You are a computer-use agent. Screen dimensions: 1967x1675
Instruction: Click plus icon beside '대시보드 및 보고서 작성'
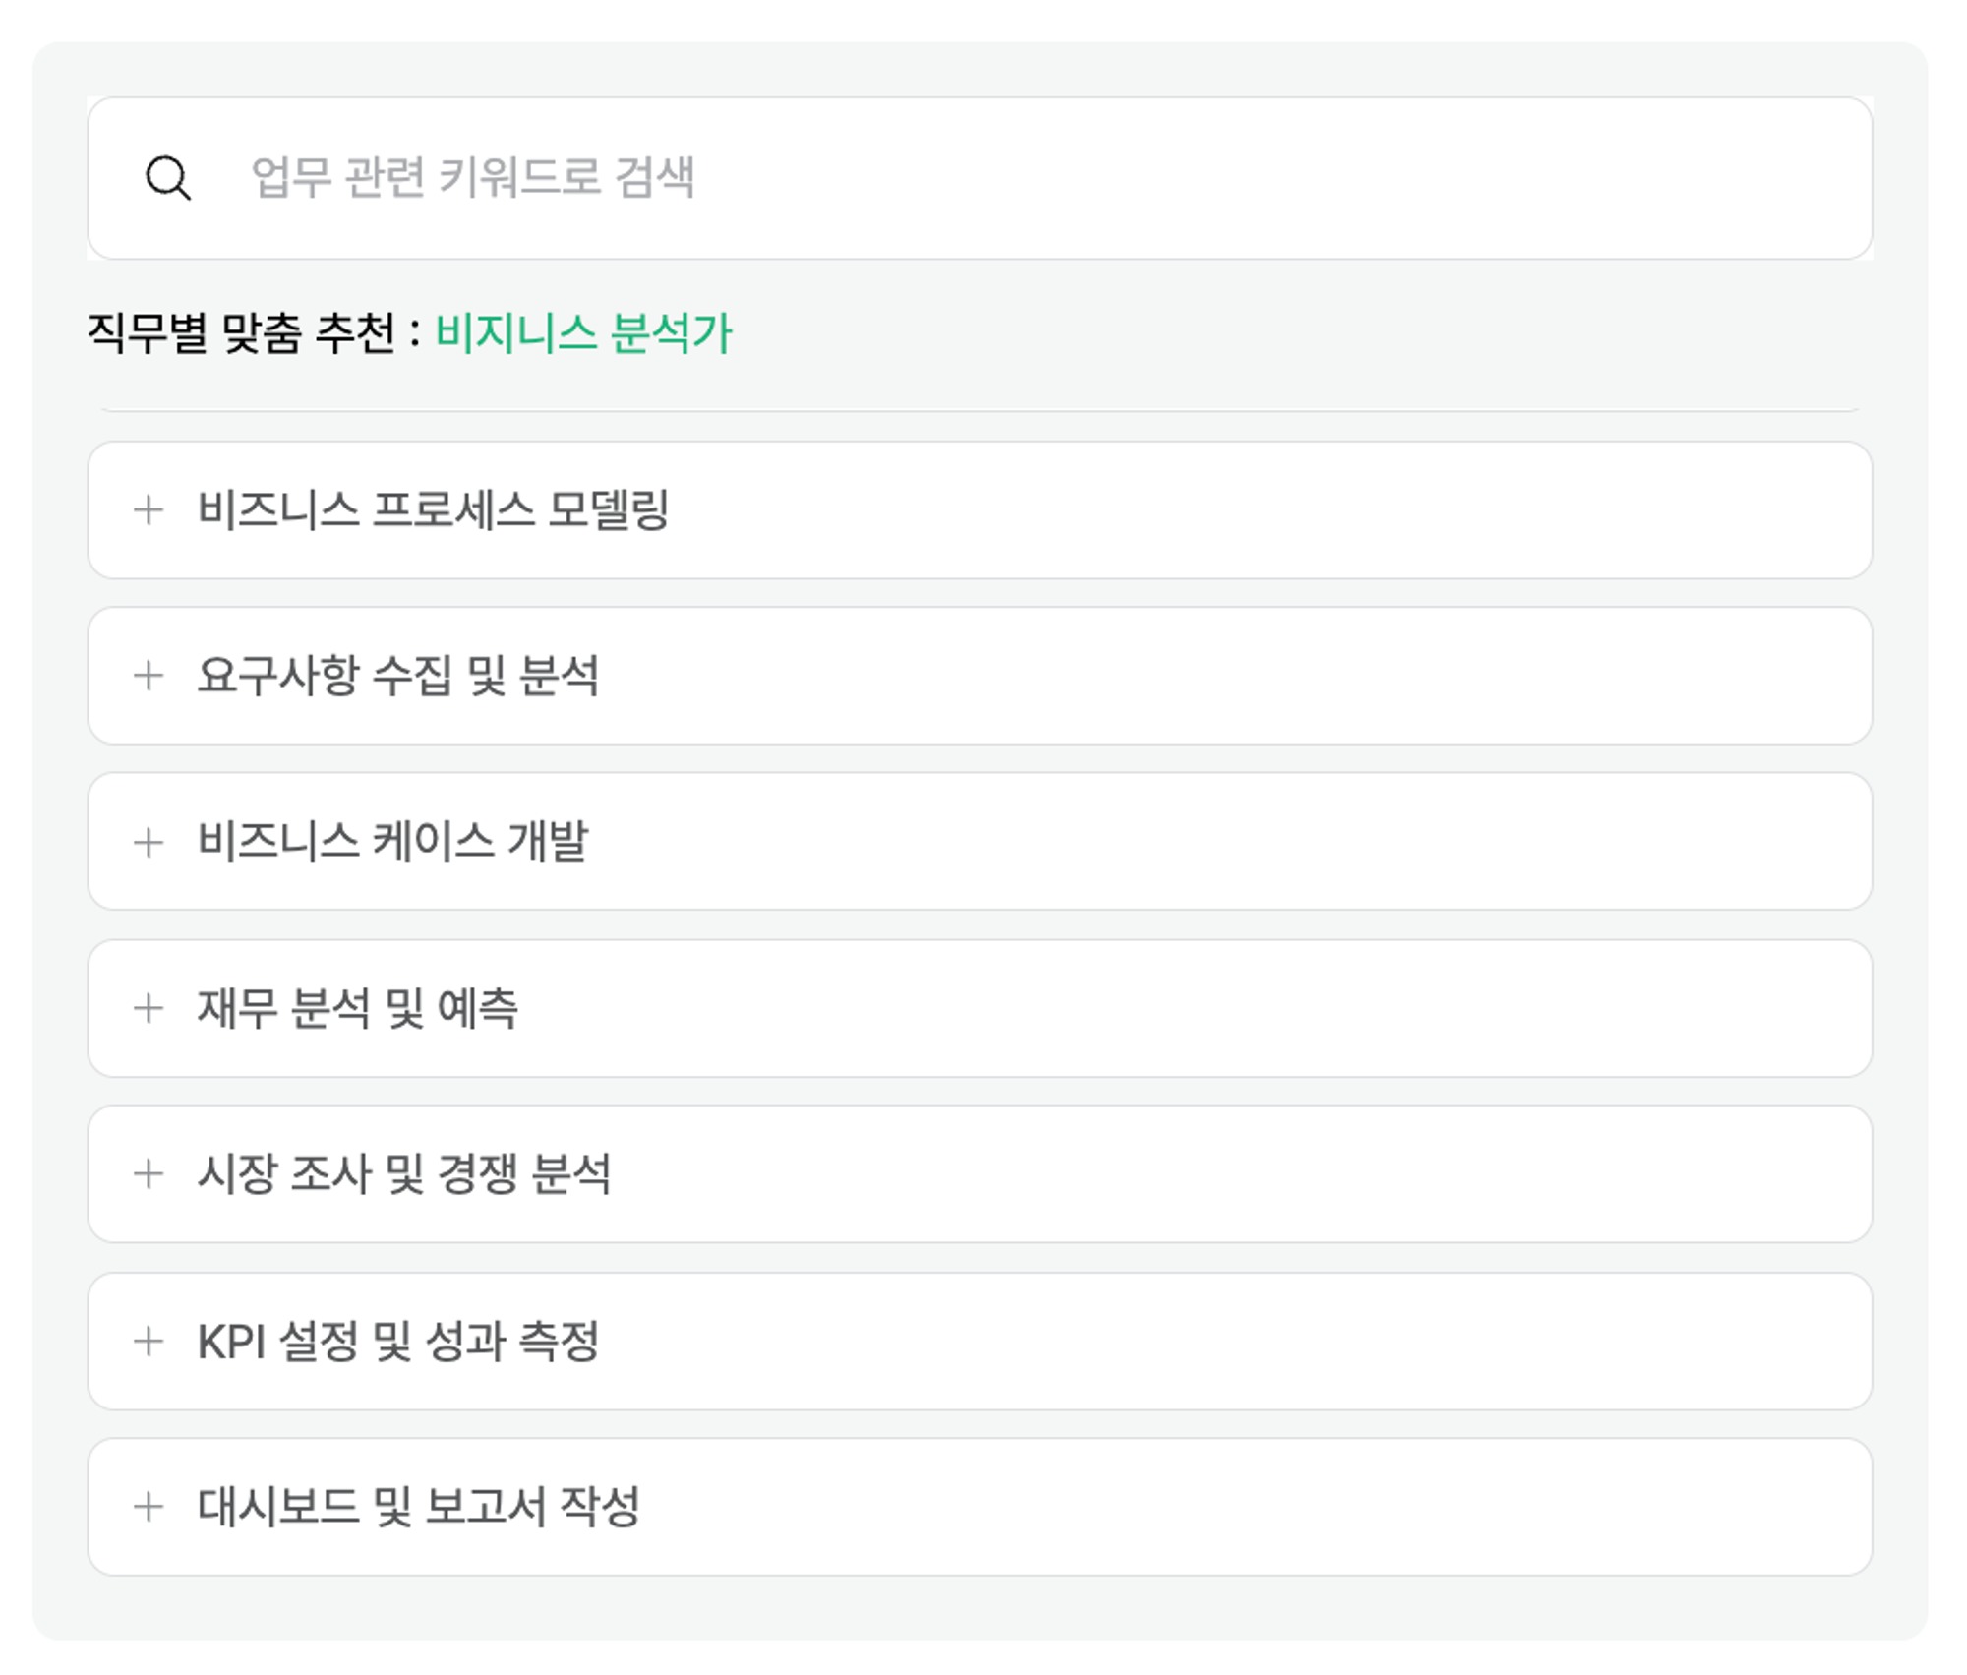pos(149,1506)
